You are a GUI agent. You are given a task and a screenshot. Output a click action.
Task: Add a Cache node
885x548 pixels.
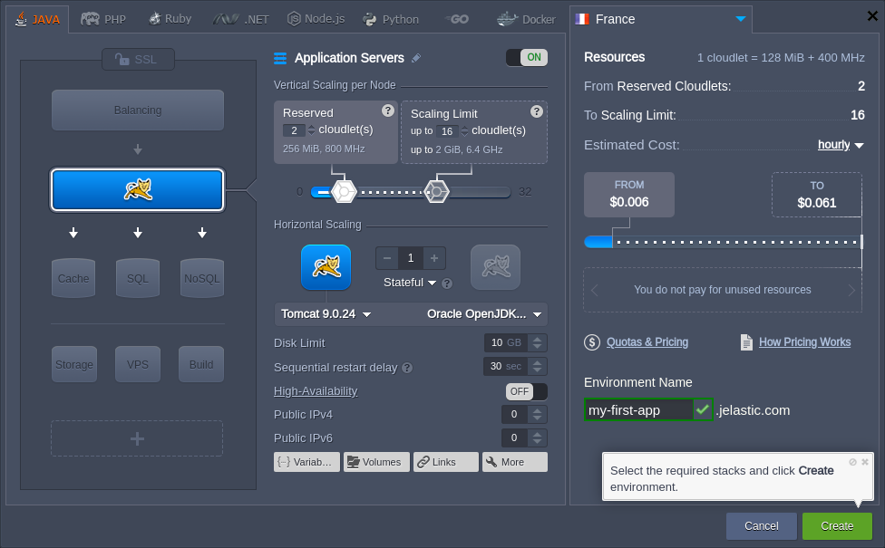(x=73, y=278)
